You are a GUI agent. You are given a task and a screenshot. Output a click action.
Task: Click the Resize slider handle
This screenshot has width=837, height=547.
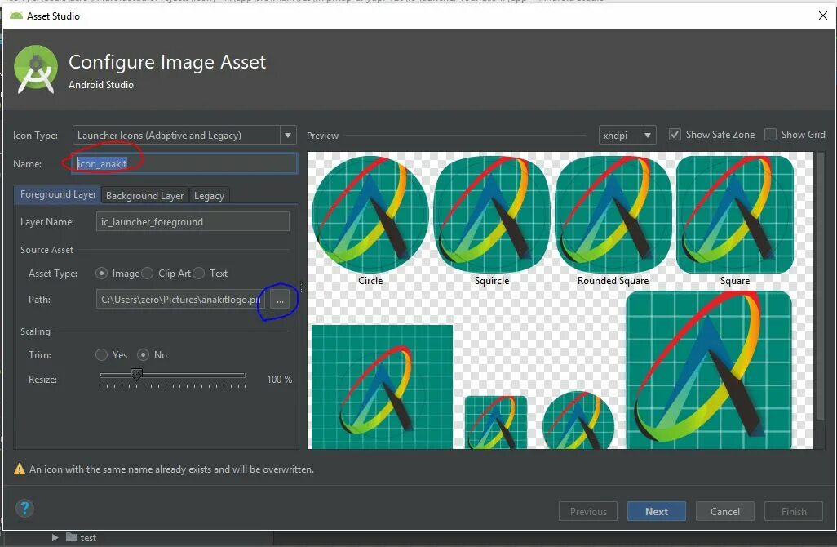(137, 374)
